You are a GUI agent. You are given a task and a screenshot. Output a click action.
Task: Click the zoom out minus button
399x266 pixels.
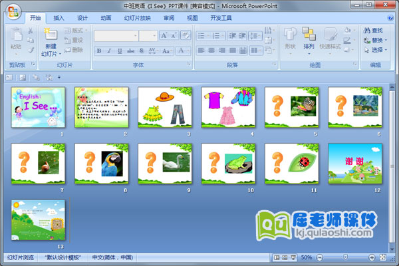(x=319, y=257)
